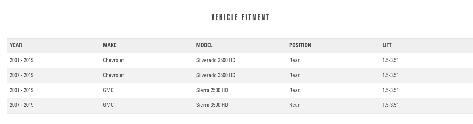Click the year range for Silverado 2500 HD
Screen dimensions: 473x124
pyautogui.click(x=22, y=60)
